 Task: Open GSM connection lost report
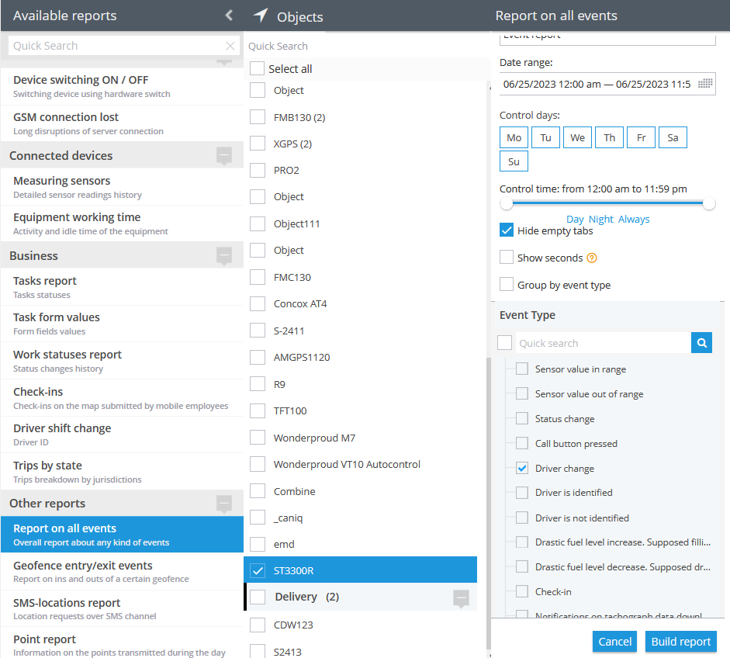[x=122, y=123]
